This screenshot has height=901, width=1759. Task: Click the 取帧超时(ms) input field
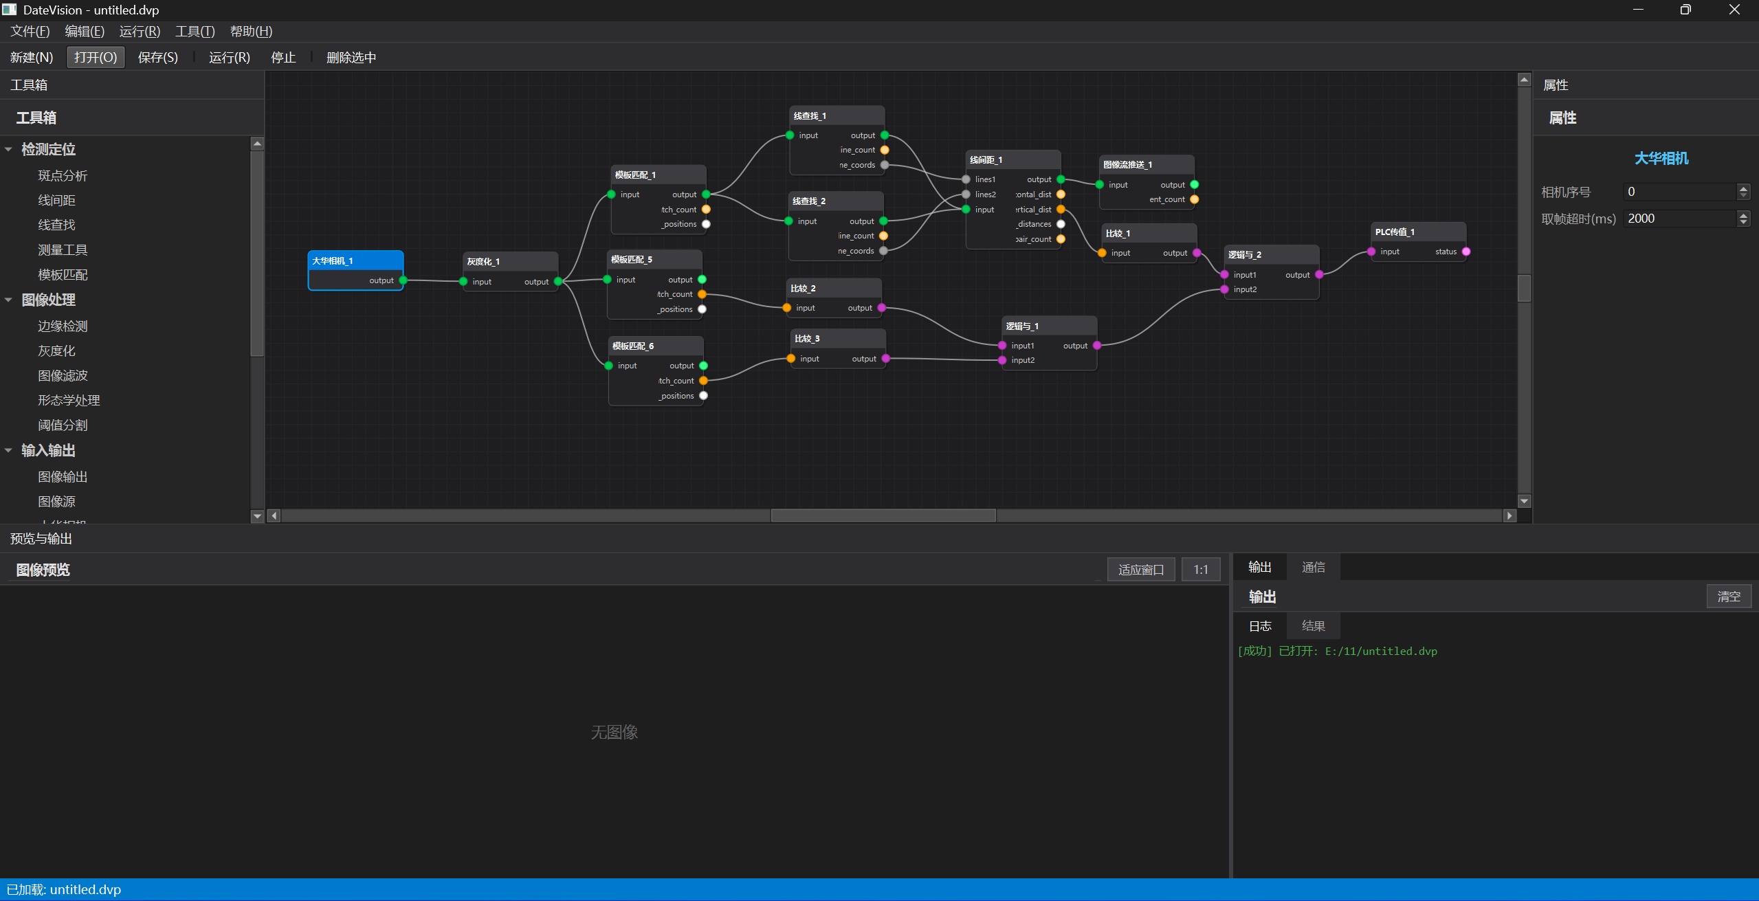pyautogui.click(x=1679, y=219)
